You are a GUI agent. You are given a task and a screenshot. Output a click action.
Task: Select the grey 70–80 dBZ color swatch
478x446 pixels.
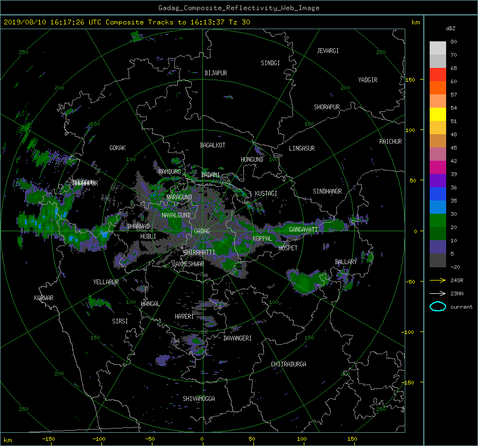[438, 48]
